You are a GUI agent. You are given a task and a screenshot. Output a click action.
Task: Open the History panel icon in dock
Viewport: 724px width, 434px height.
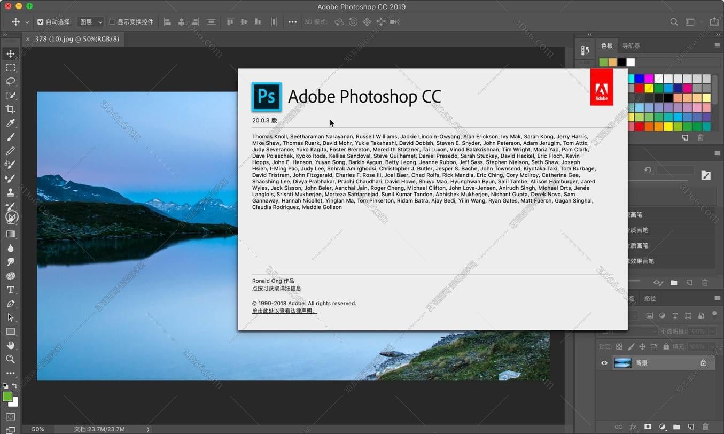pyautogui.click(x=585, y=50)
